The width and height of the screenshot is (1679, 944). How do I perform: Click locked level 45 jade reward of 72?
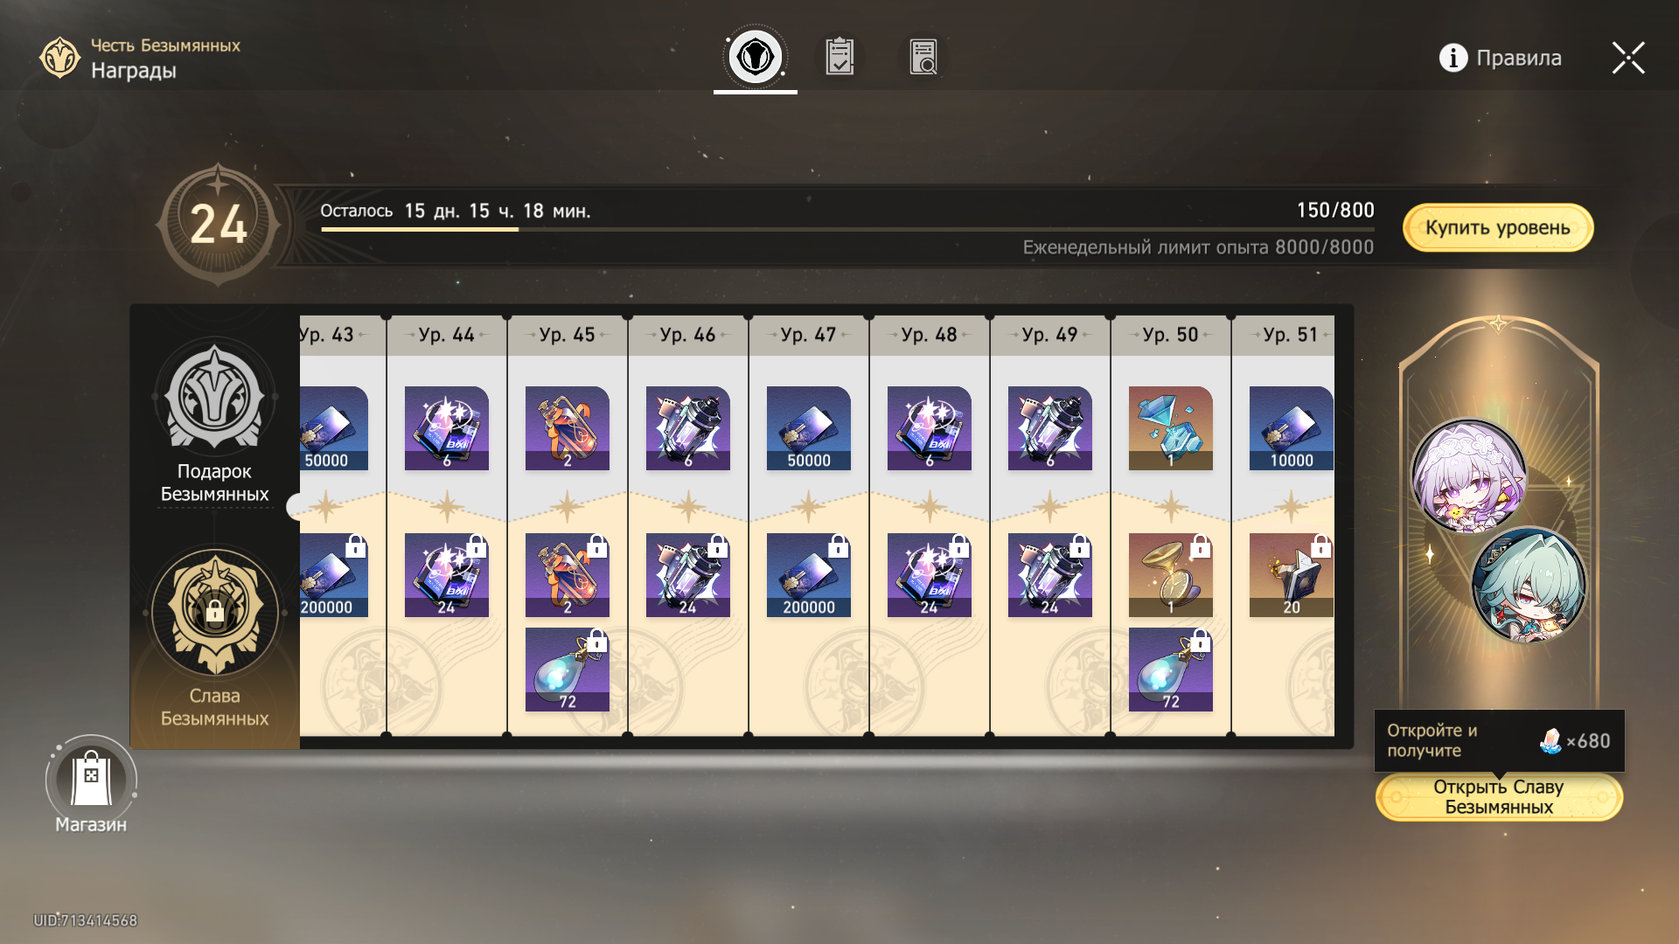tap(567, 670)
